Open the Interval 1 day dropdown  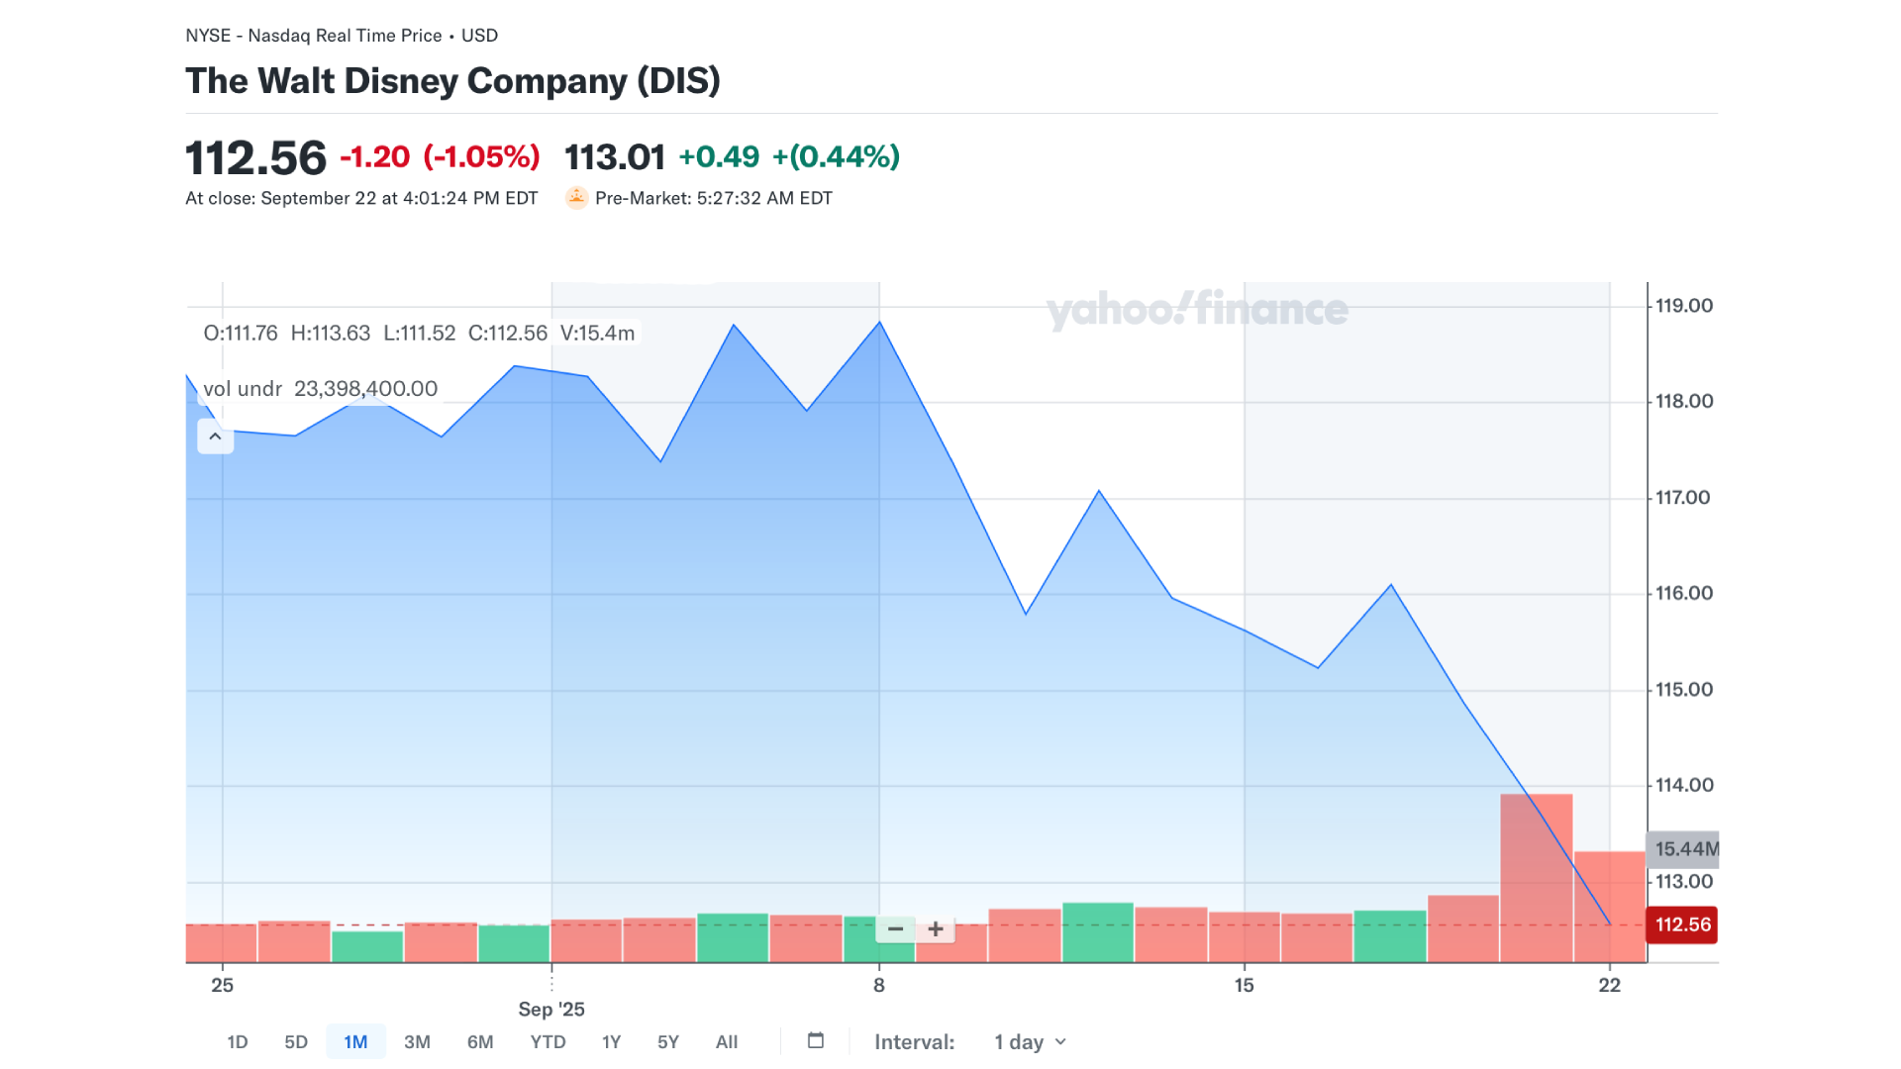1030,1042
